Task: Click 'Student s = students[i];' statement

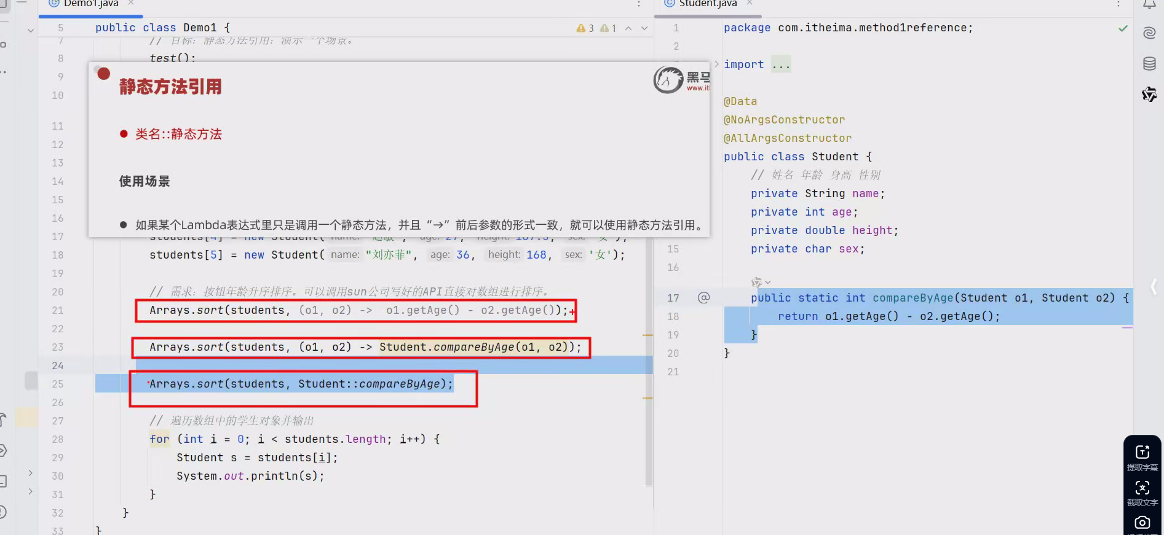Action: coord(257,458)
